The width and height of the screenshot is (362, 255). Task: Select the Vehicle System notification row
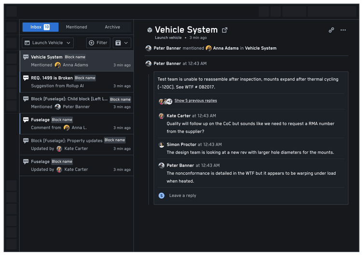coord(77,61)
